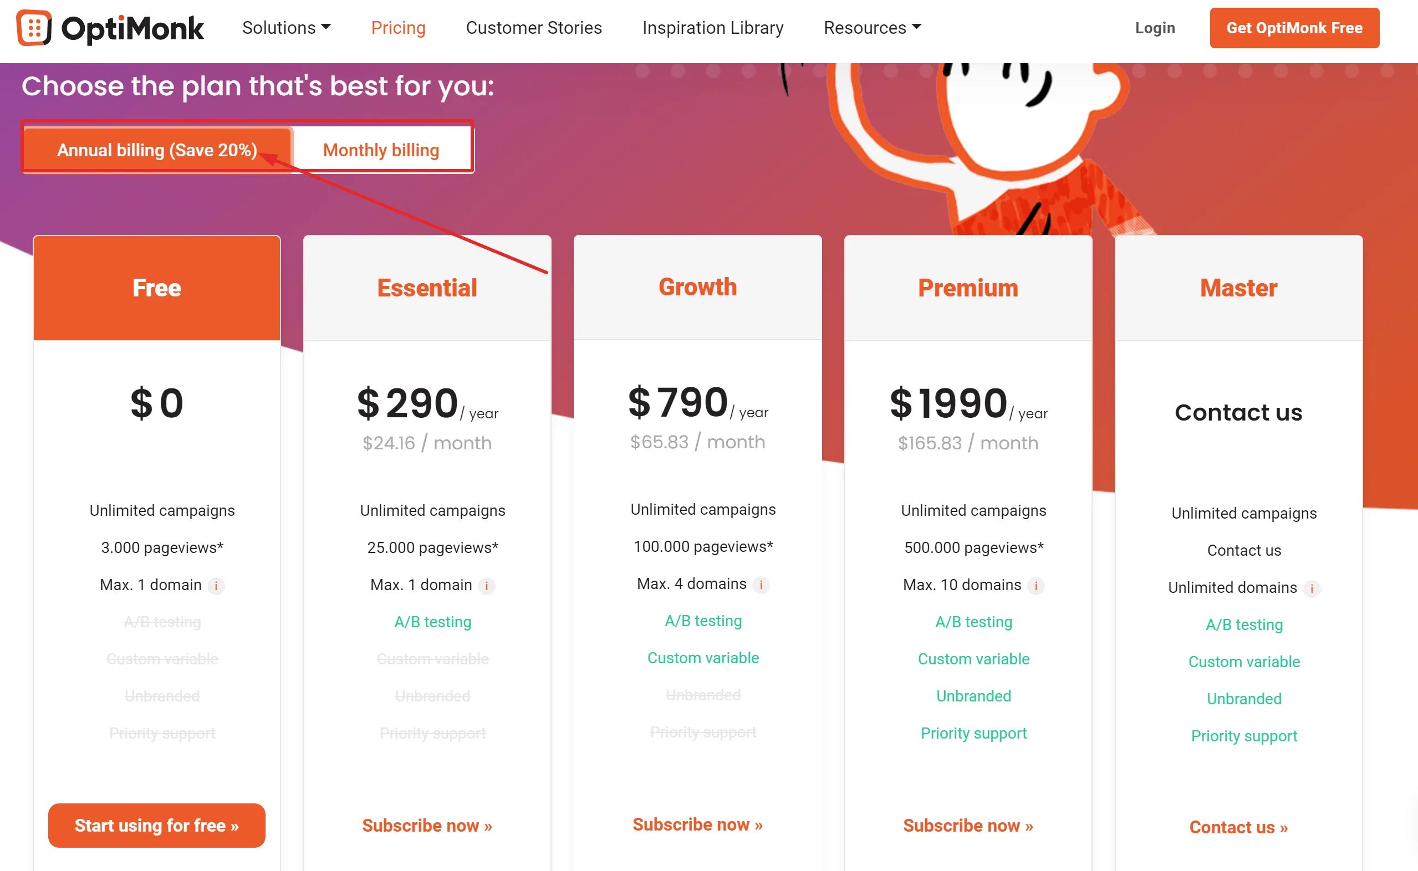Click info icon next to Unlimited domains
The image size is (1418, 871).
point(1312,588)
